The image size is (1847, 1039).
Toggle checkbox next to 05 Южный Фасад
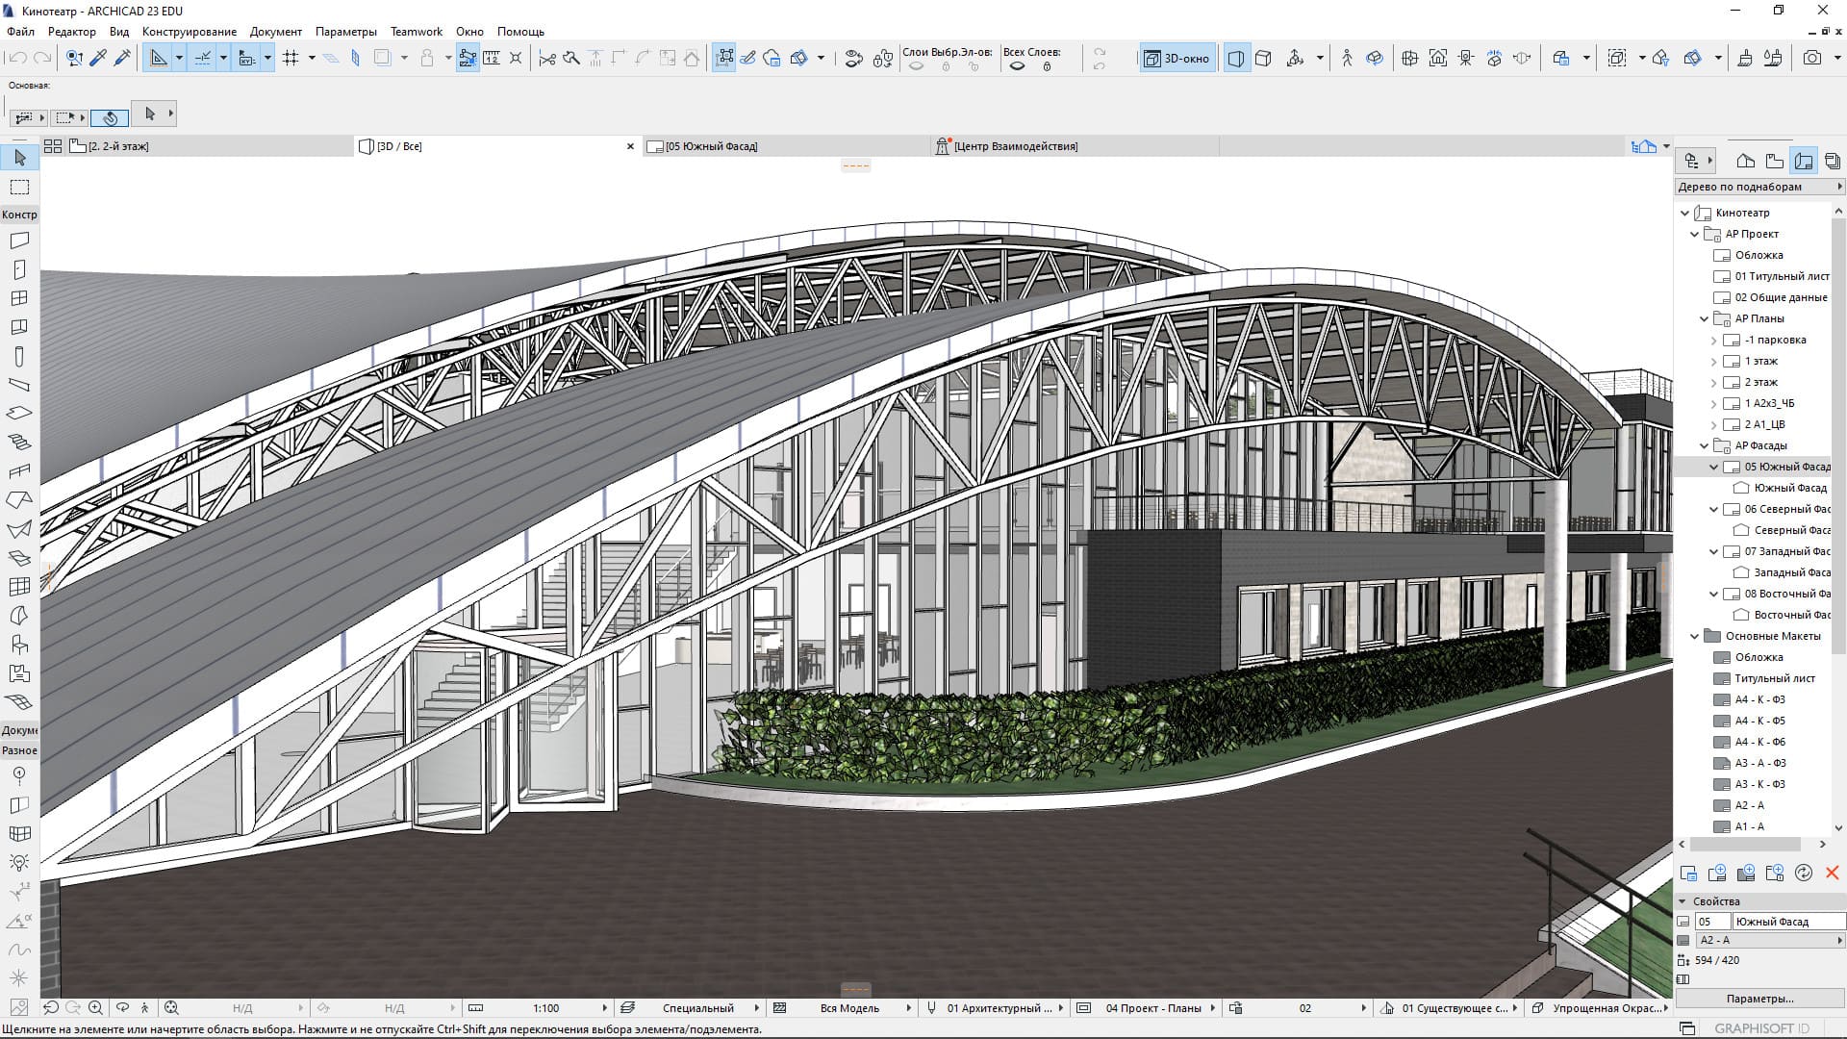1712,466
